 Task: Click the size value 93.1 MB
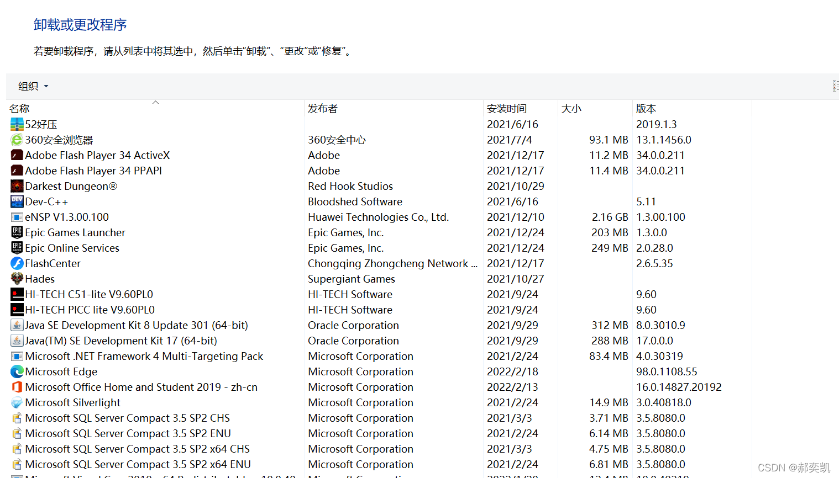coord(609,140)
